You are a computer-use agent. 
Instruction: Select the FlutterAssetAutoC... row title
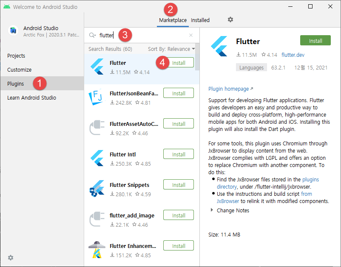[134, 124]
